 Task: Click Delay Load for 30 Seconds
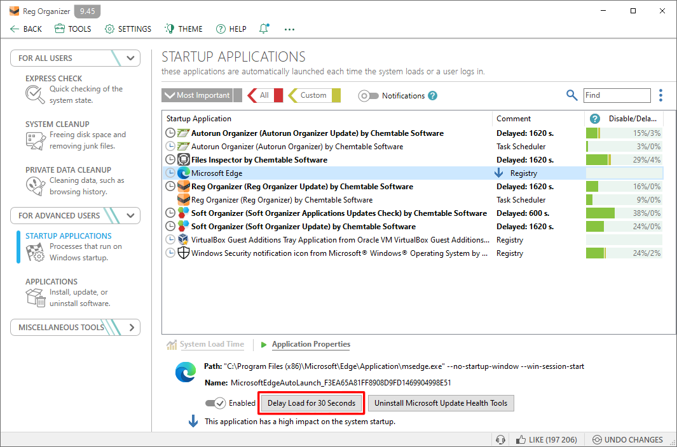311,403
